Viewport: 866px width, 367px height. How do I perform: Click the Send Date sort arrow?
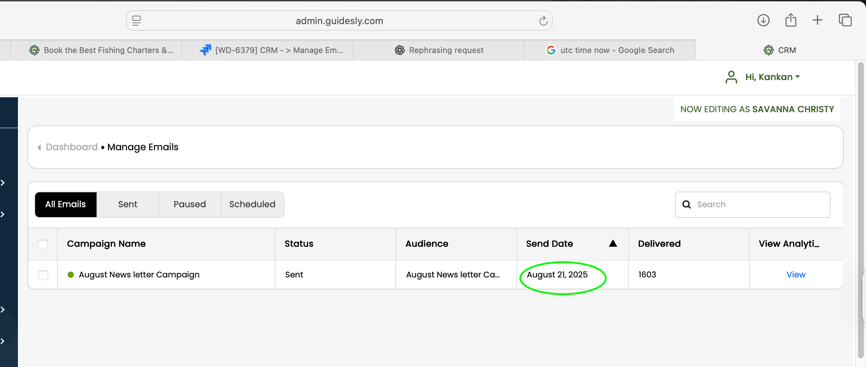click(613, 244)
